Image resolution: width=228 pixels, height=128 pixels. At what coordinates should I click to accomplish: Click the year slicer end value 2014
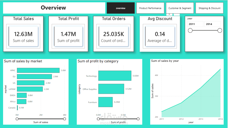(212, 24)
